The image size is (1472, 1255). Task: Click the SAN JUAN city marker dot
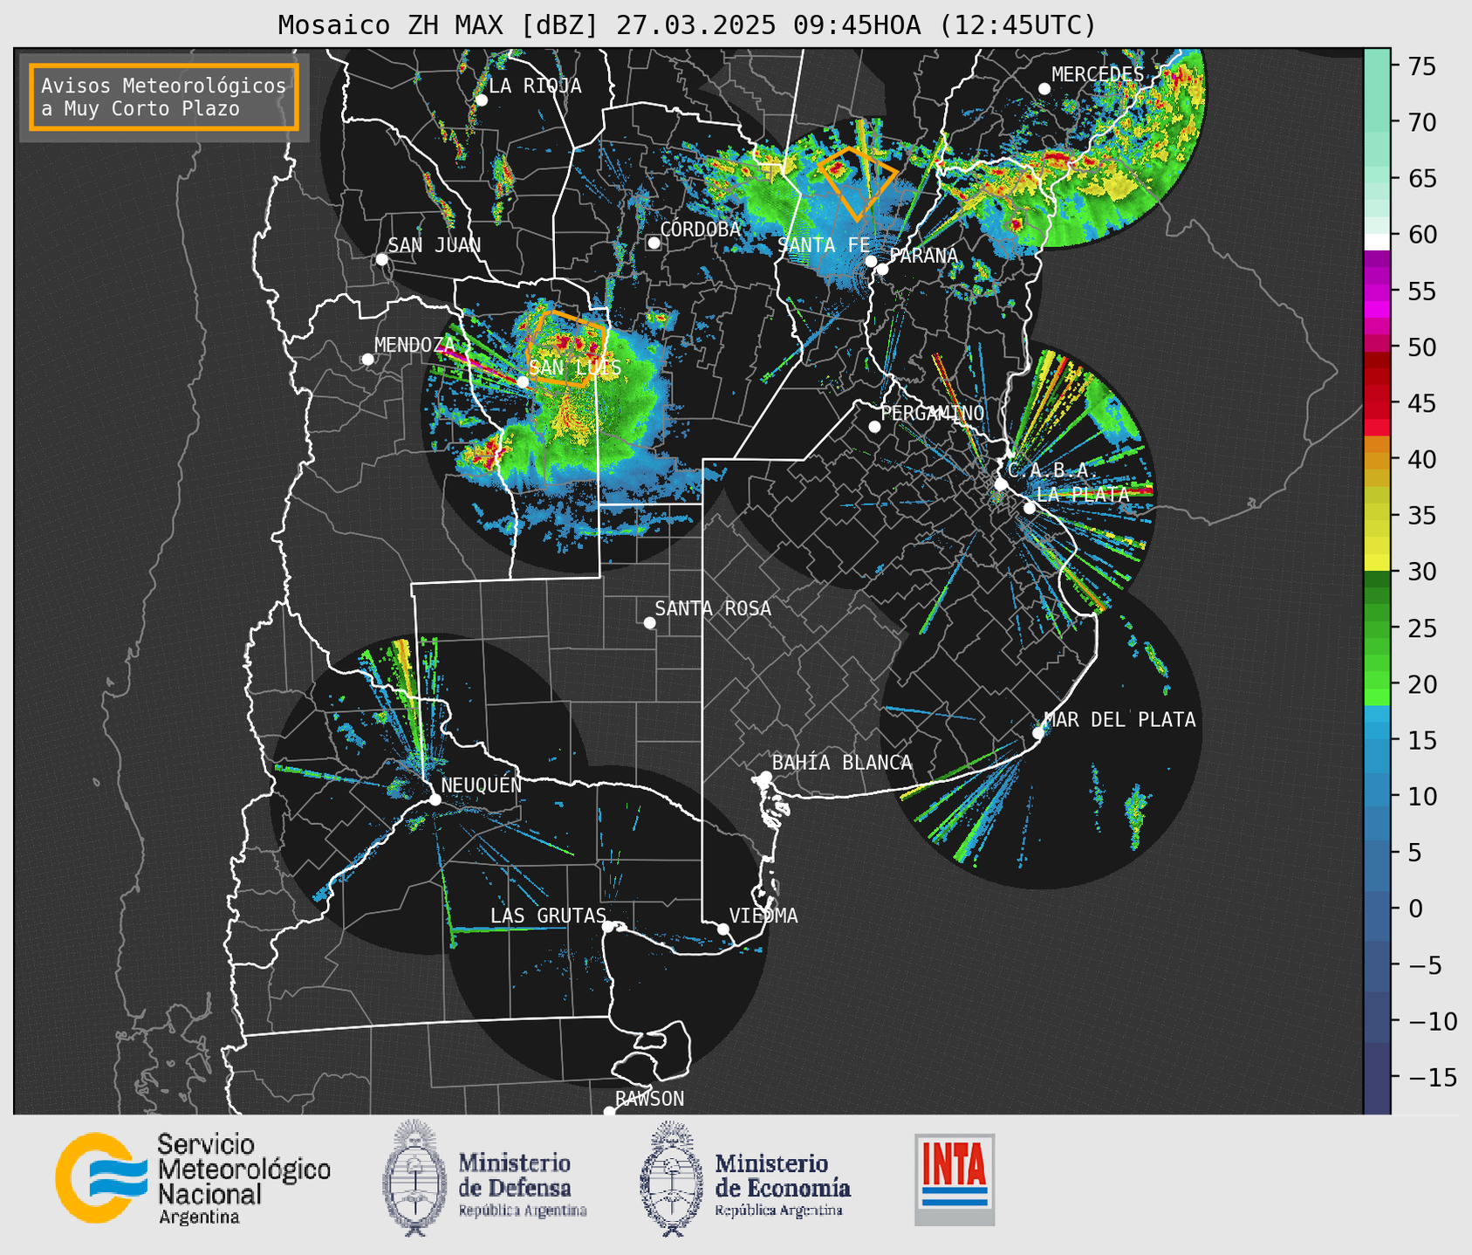(x=381, y=259)
